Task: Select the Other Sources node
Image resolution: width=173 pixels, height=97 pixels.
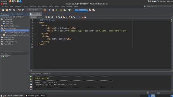Action: (9, 37)
